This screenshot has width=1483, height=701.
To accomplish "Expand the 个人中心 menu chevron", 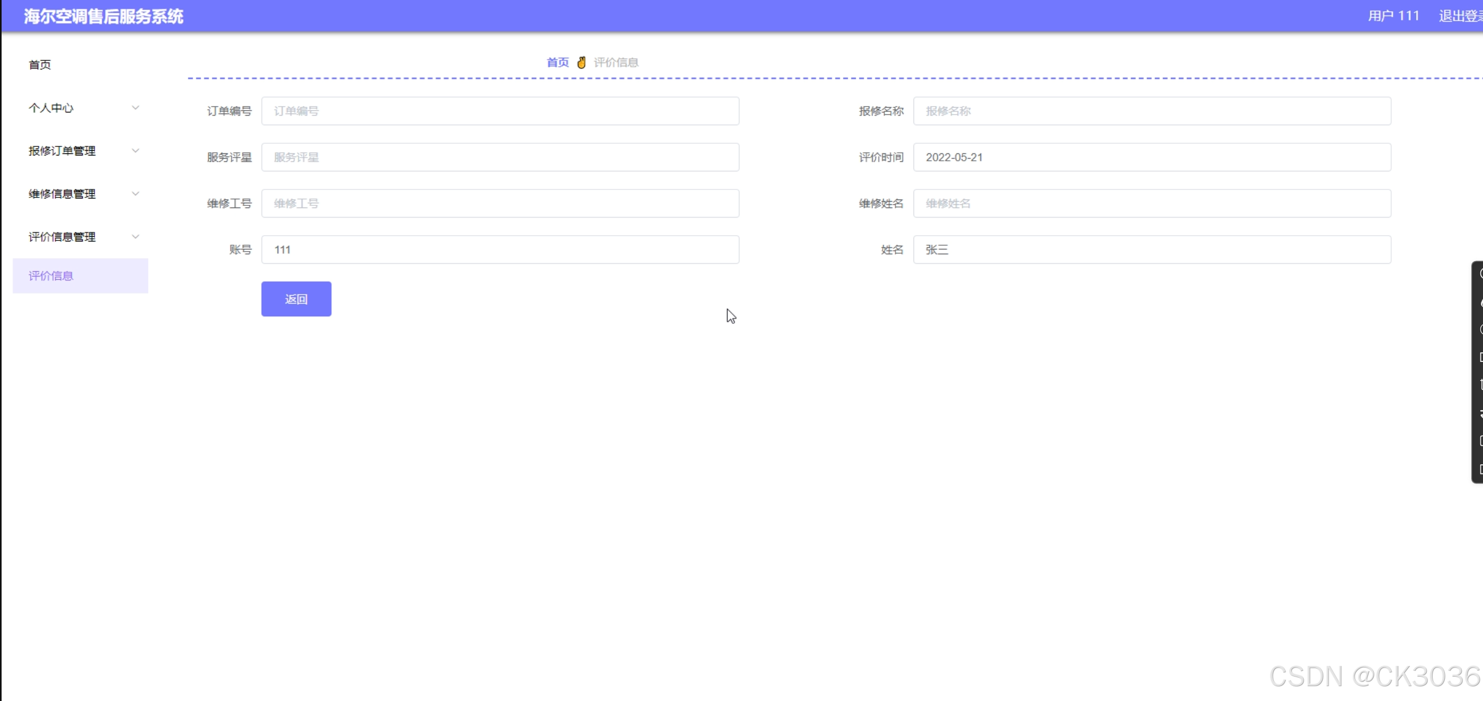I will point(135,108).
